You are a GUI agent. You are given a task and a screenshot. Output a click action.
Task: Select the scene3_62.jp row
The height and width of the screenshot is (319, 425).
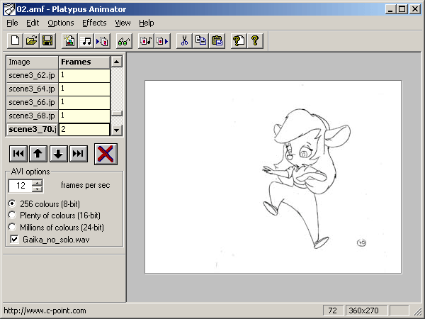(33, 75)
